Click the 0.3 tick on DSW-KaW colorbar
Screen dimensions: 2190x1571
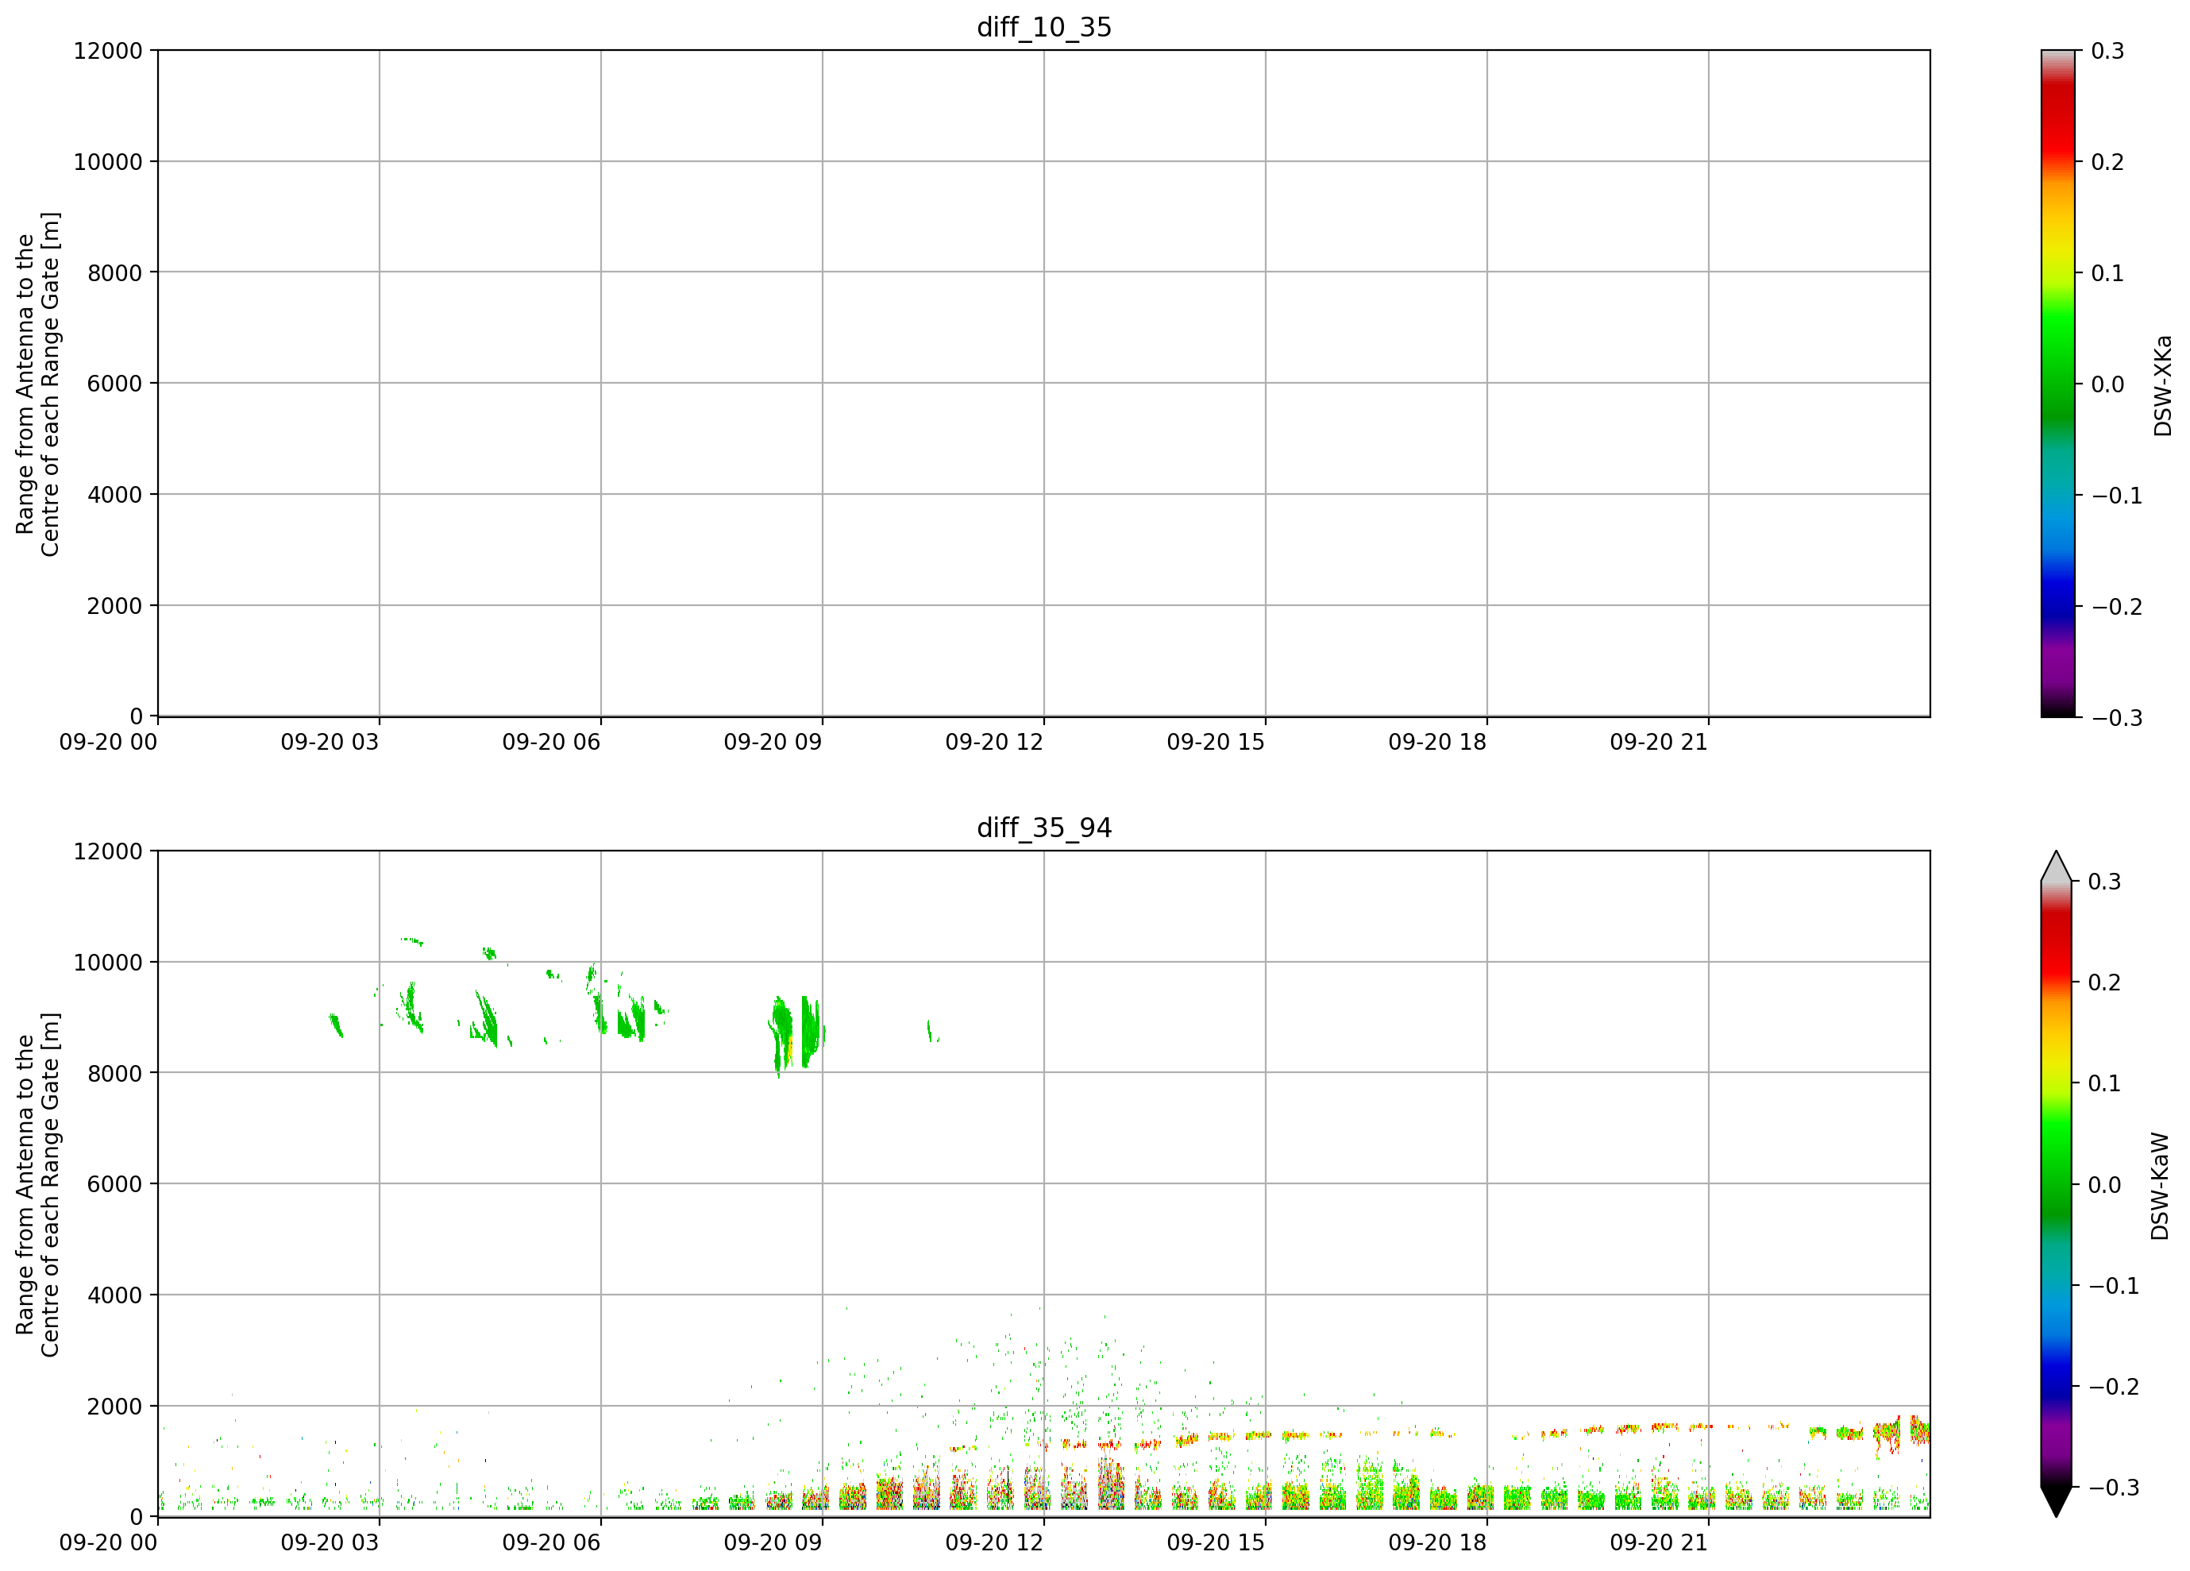[x=2105, y=881]
